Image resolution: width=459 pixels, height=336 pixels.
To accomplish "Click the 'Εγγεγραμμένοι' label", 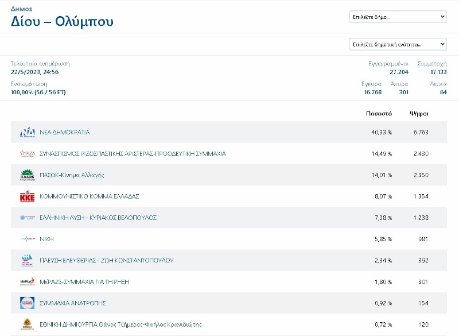I will click(388, 64).
